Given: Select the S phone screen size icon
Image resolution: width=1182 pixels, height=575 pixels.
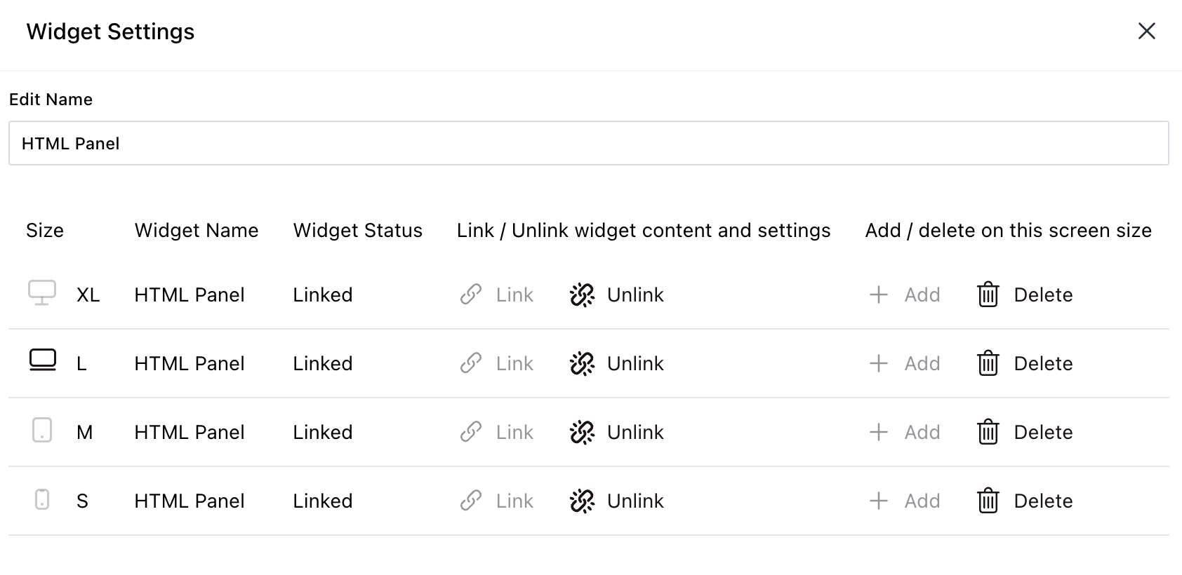Looking at the screenshot, I should pyautogui.click(x=42, y=499).
